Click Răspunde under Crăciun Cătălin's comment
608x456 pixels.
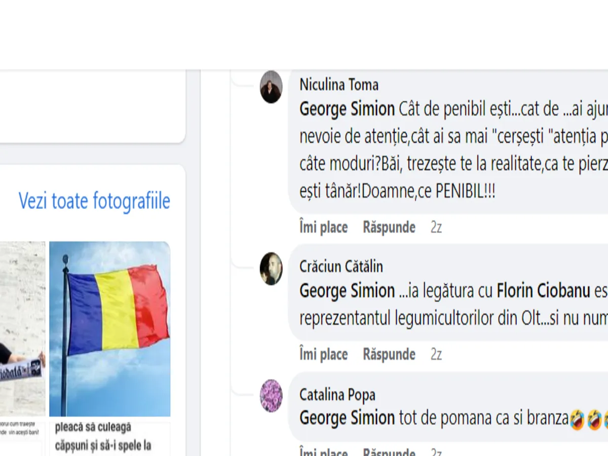[x=389, y=354]
